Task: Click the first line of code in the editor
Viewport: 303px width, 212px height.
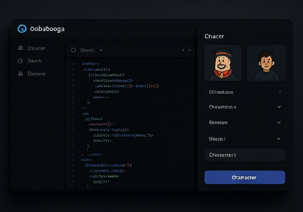Action: pyautogui.click(x=90, y=63)
